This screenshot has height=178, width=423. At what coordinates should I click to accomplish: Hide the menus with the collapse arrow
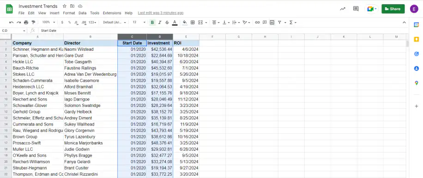(404, 22)
